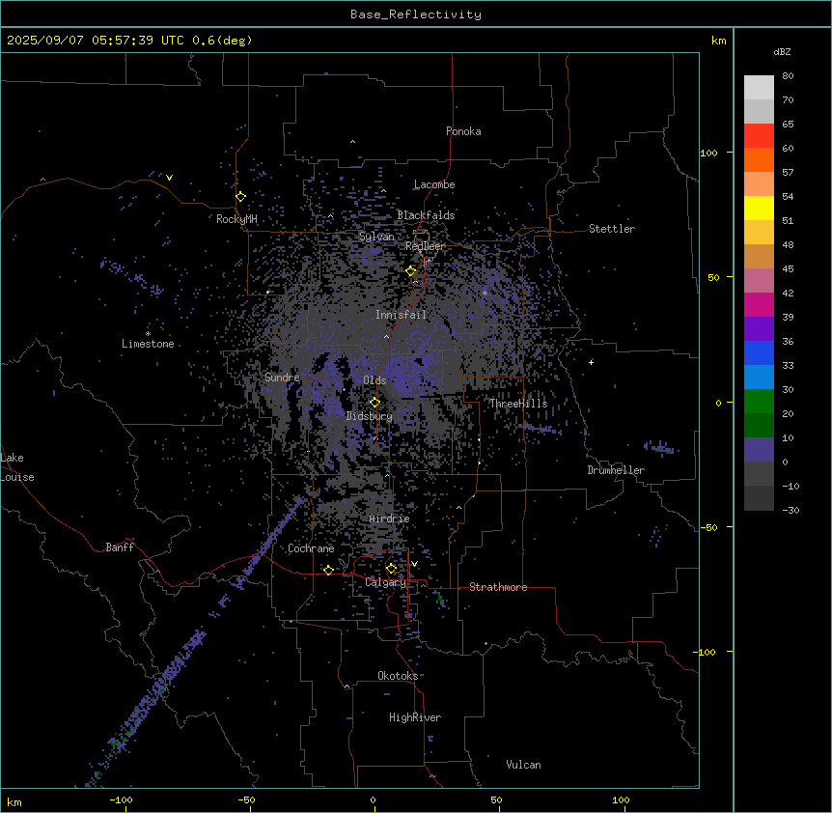Viewport: 832px width, 813px height.
Task: Select the Lacombe city label
Action: pos(434,184)
